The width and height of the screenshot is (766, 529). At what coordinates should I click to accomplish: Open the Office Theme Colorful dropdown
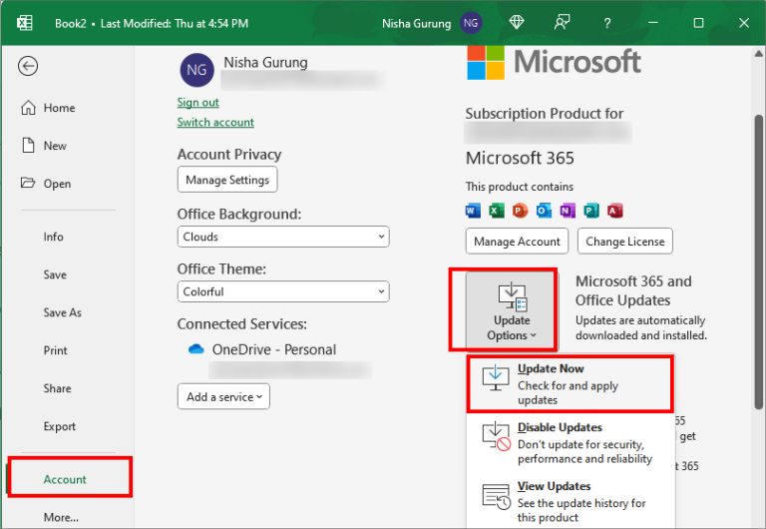[x=283, y=291]
